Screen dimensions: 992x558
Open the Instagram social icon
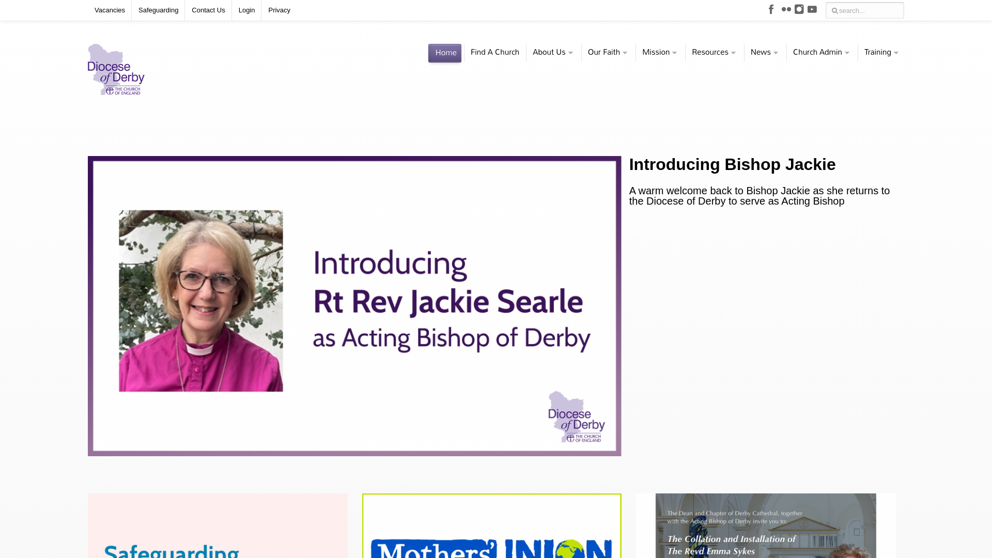pyautogui.click(x=799, y=9)
